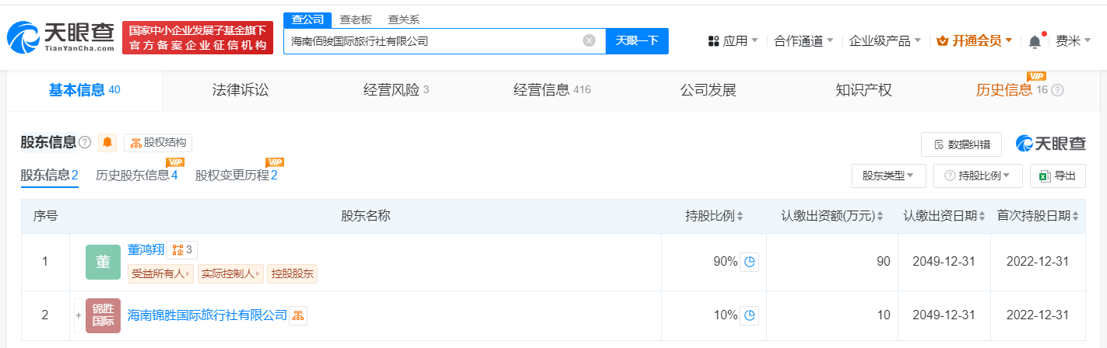Click the TianYanCha logo in header
The height and width of the screenshot is (348, 1107).
coord(61,38)
